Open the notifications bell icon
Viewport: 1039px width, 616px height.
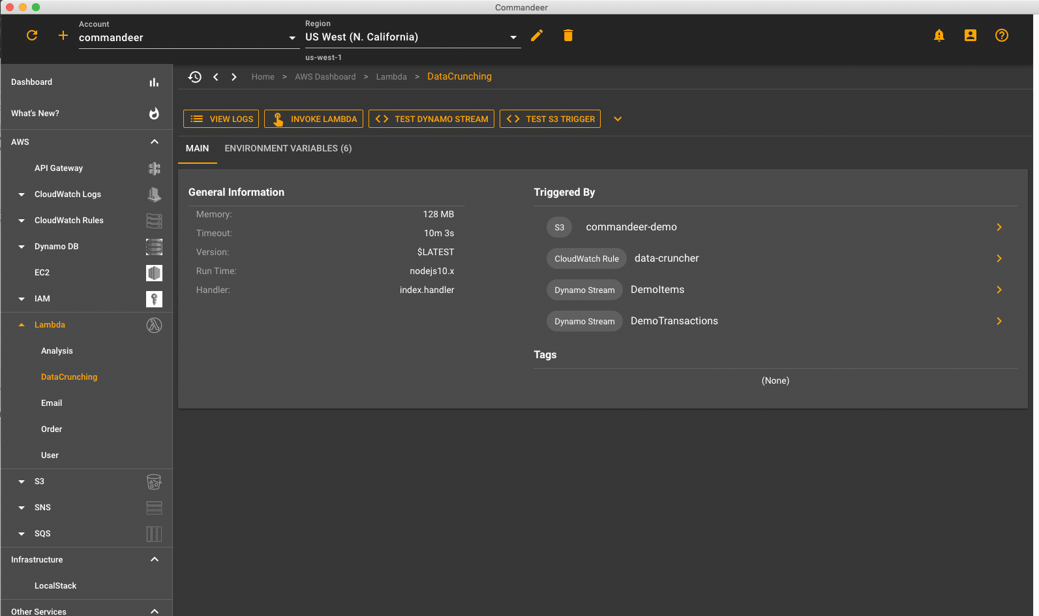click(x=939, y=35)
